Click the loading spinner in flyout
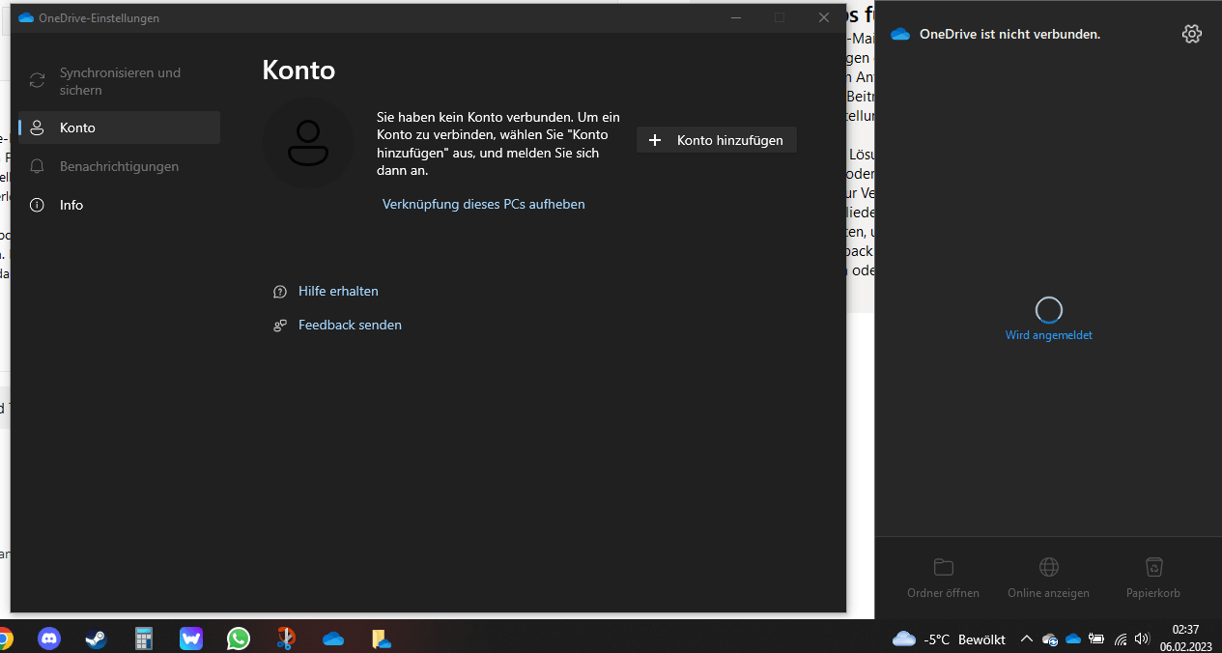This screenshot has height=653, width=1222. coord(1048,309)
